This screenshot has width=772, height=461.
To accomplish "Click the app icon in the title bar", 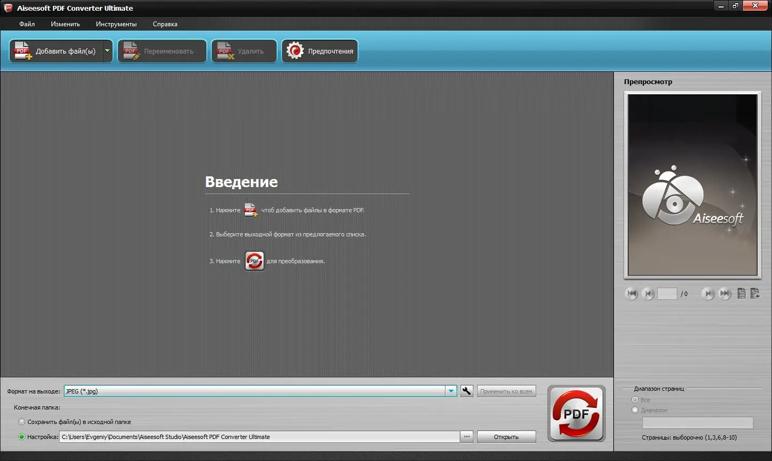I will [x=8, y=8].
